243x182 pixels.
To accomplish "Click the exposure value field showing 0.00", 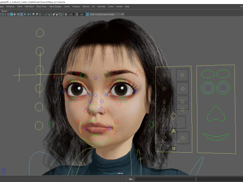I will [71, 14].
